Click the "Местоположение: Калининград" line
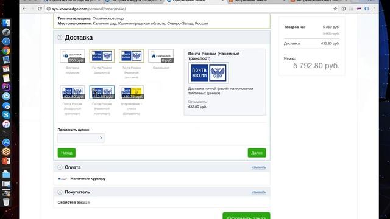 [x=133, y=23]
